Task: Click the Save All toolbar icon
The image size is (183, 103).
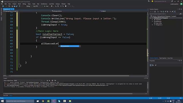Action: tap(17, 6)
